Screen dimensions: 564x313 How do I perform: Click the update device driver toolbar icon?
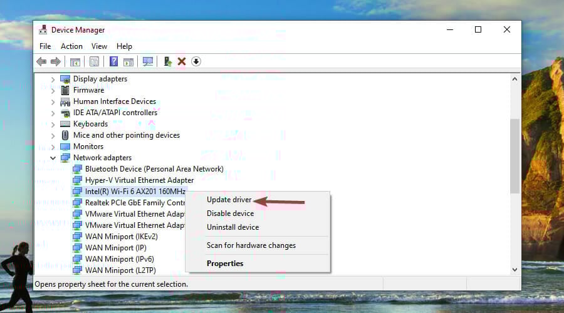(167, 61)
